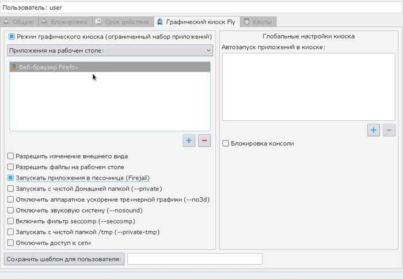Screen dimensions: 403x279
Task: Click the Firefox icon in the applications list
Action: click(14, 67)
